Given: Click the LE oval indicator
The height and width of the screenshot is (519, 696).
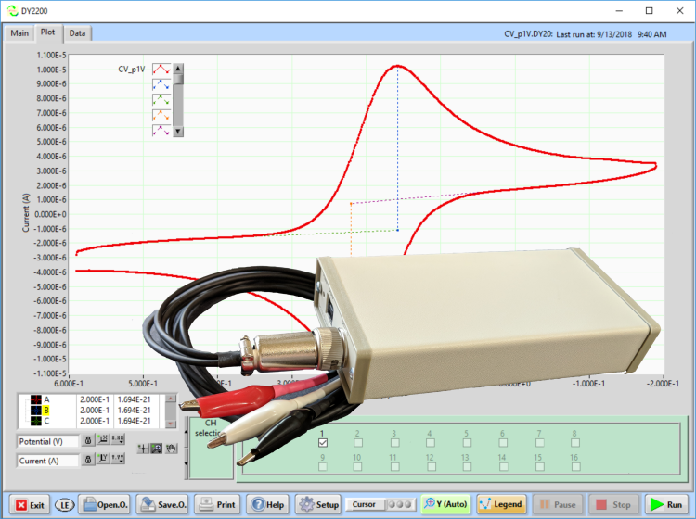Looking at the screenshot, I should click(x=65, y=505).
